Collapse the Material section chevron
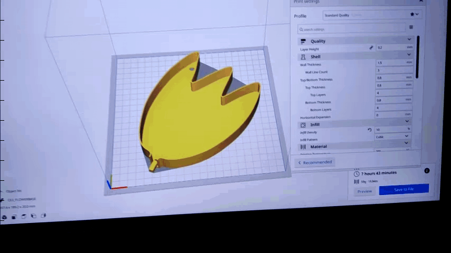This screenshot has width=451, height=253. (x=406, y=143)
